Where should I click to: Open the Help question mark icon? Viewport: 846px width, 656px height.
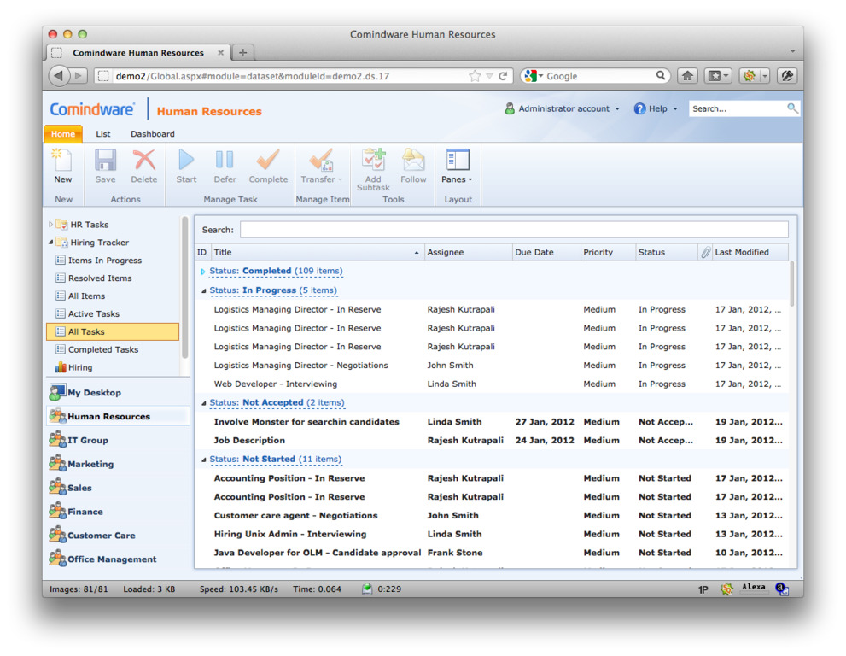(x=639, y=109)
